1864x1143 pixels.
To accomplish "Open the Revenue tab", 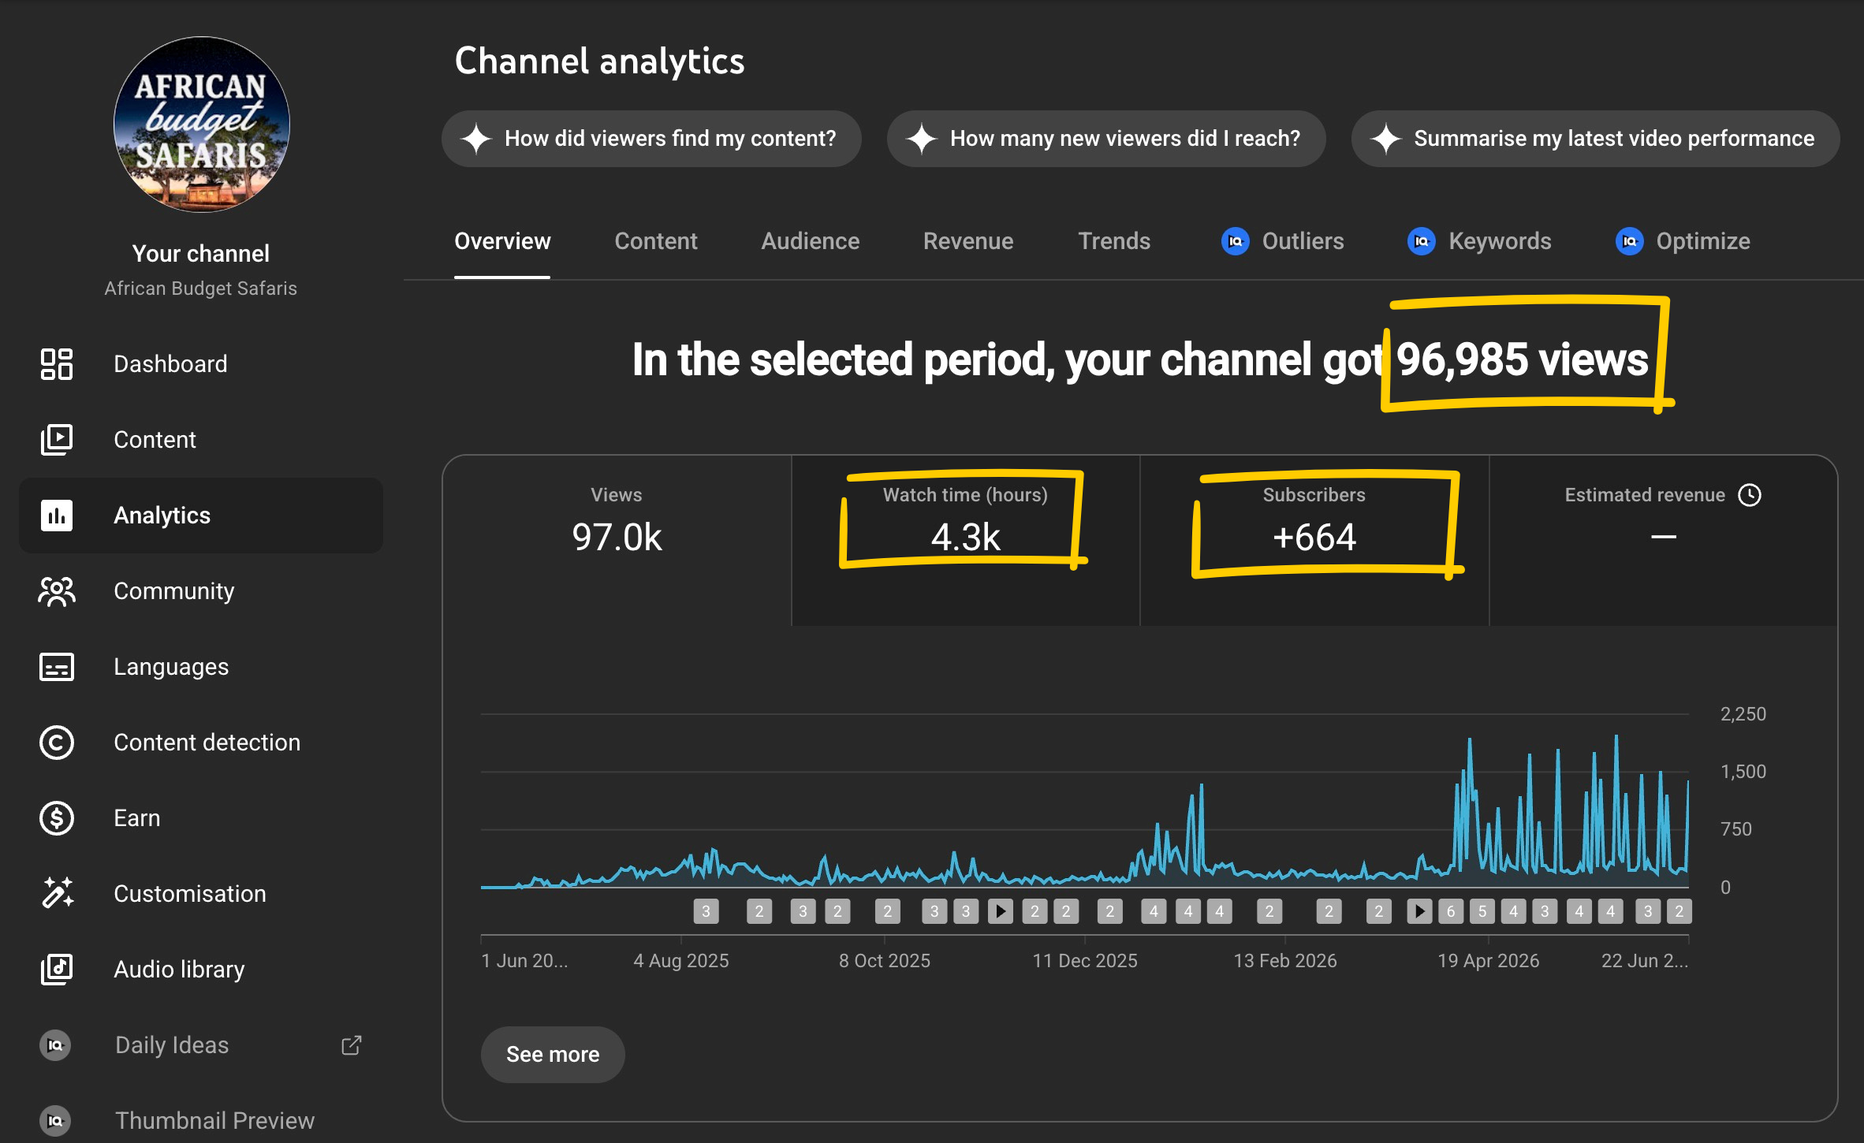I will coord(968,241).
